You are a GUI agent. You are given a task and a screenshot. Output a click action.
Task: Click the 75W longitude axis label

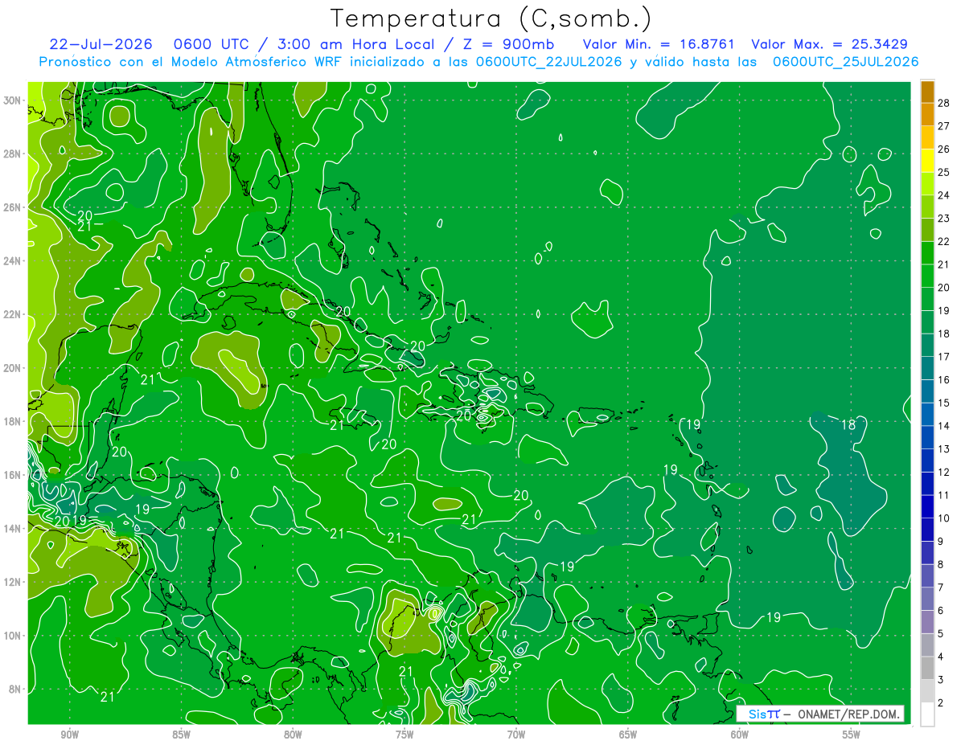(404, 735)
